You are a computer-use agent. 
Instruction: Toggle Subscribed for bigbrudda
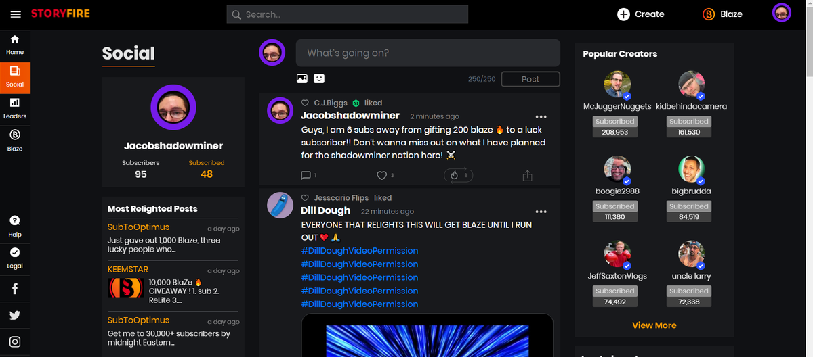point(688,206)
